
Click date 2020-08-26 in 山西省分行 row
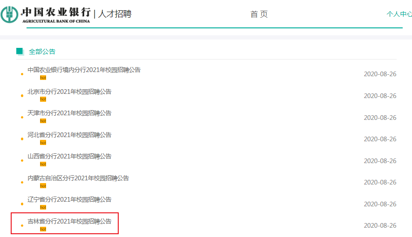(x=380, y=161)
